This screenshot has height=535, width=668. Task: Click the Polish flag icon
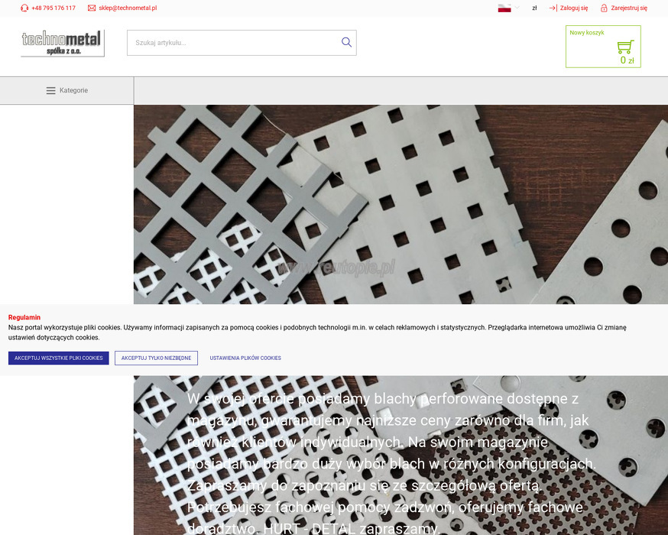[x=504, y=8]
